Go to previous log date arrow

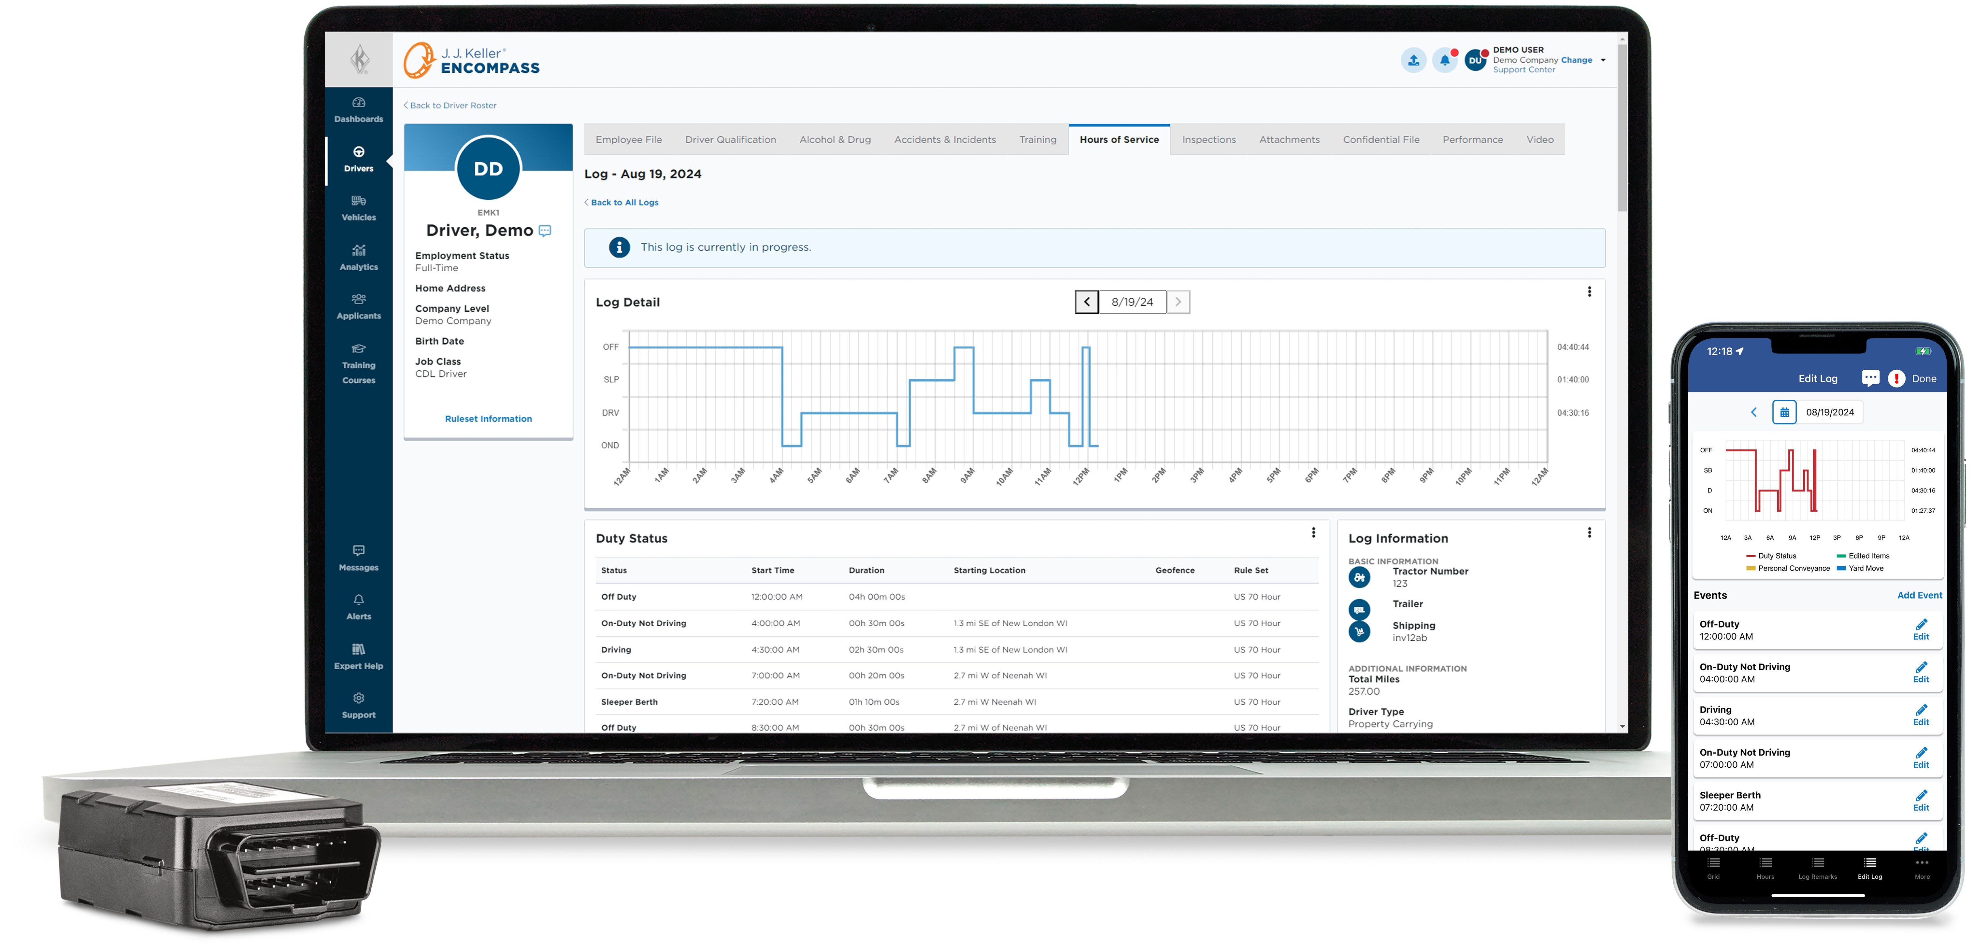1087,302
